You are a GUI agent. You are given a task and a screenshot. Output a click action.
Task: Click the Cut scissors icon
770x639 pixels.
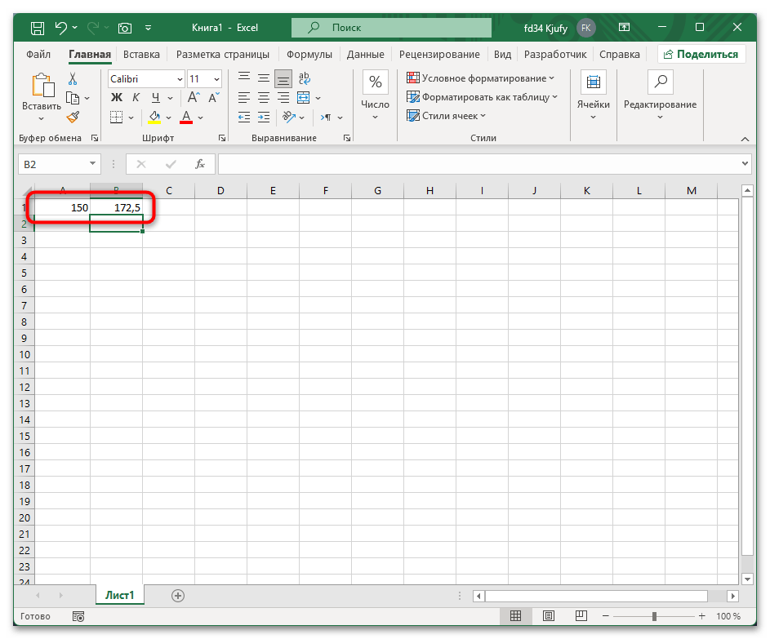pos(73,79)
